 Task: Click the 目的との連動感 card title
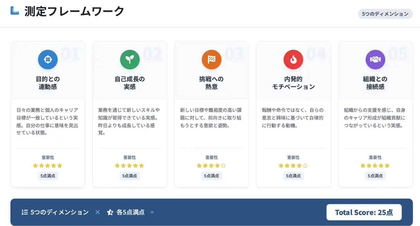click(48, 83)
